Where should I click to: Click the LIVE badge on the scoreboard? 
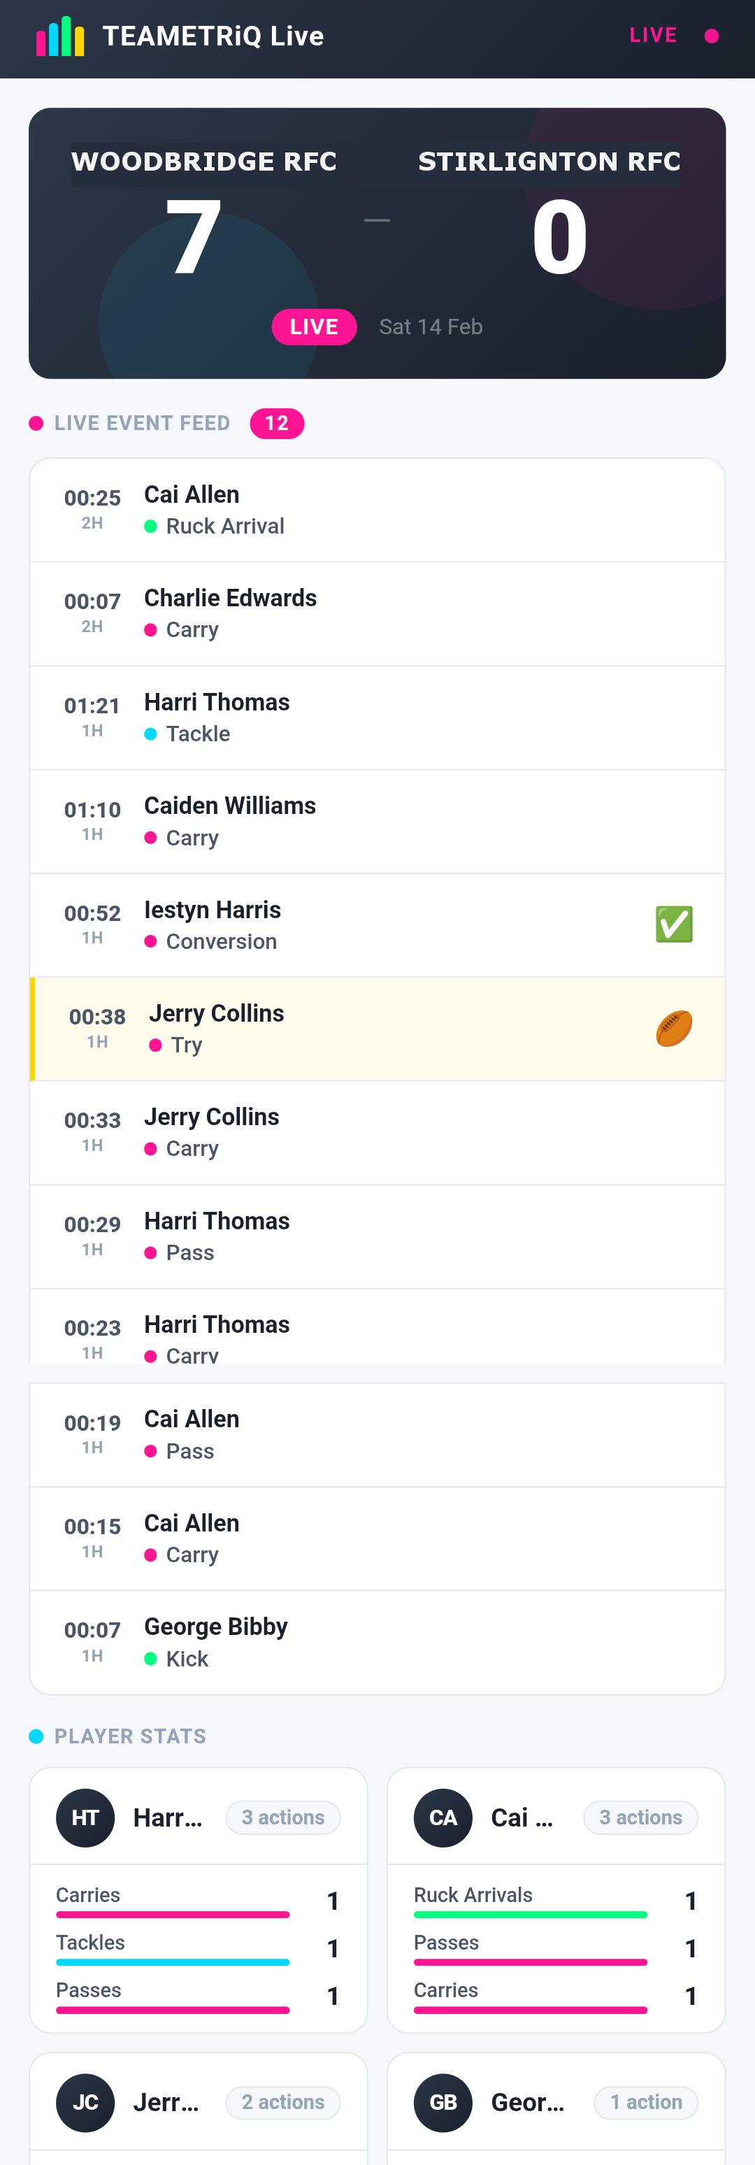tap(313, 327)
